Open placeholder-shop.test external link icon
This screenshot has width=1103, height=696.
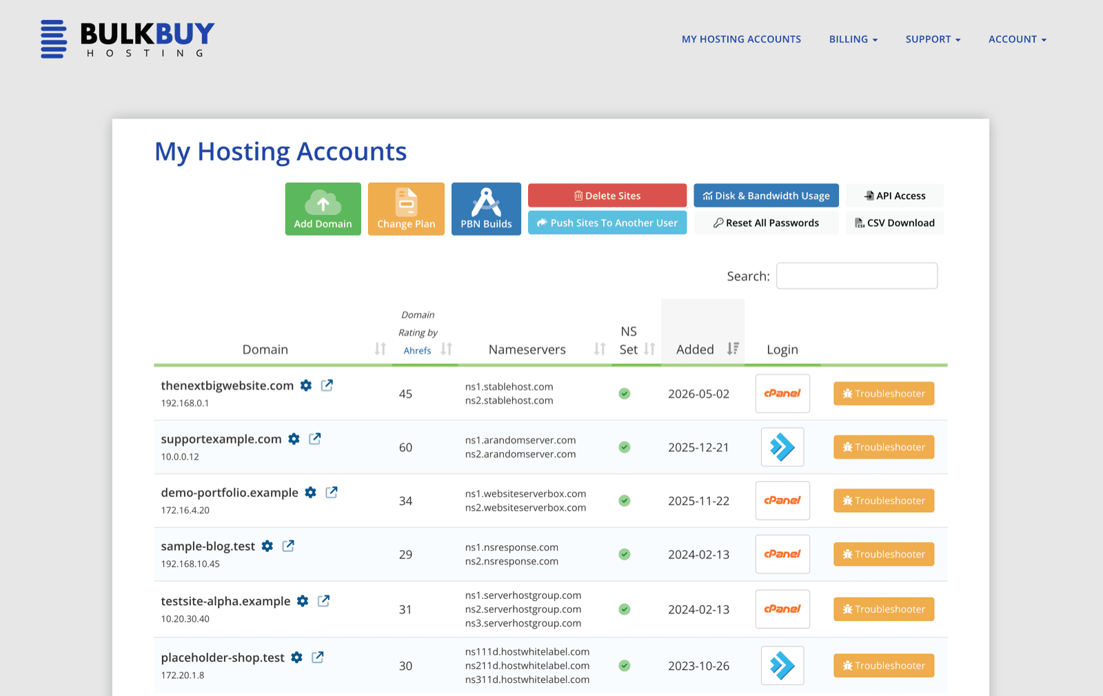pos(318,657)
